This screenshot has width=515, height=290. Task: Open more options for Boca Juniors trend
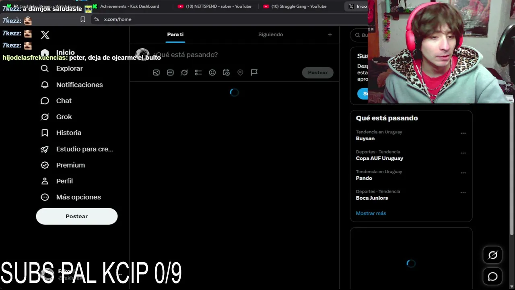point(463,193)
